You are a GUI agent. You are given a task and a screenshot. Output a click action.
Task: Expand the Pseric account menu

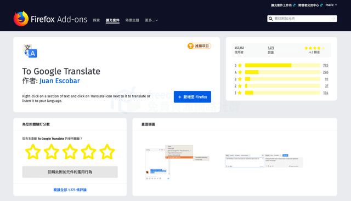331,5
